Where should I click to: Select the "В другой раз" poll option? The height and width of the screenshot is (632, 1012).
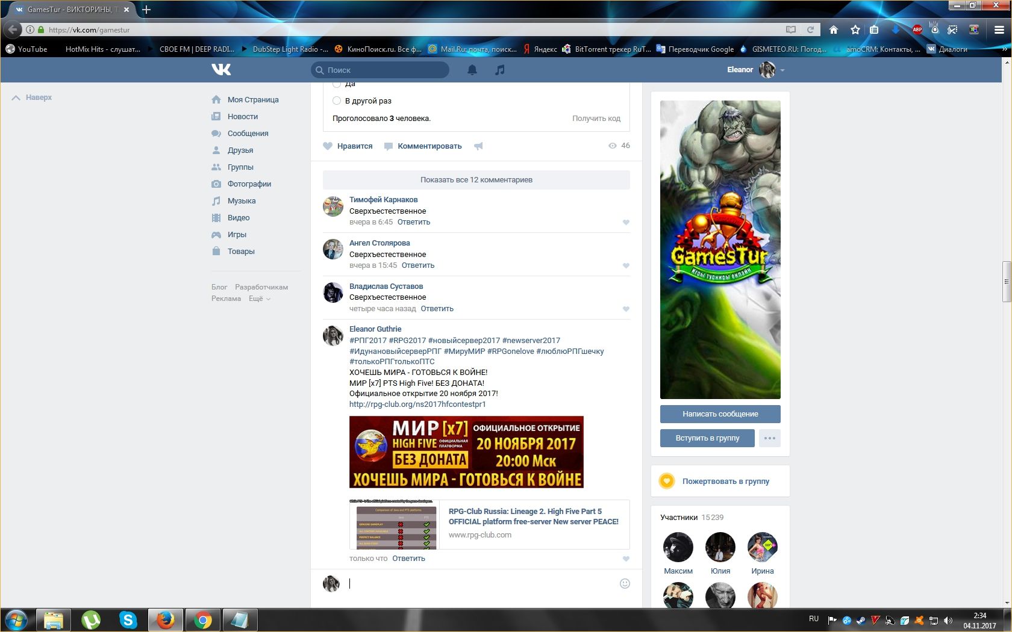337,101
